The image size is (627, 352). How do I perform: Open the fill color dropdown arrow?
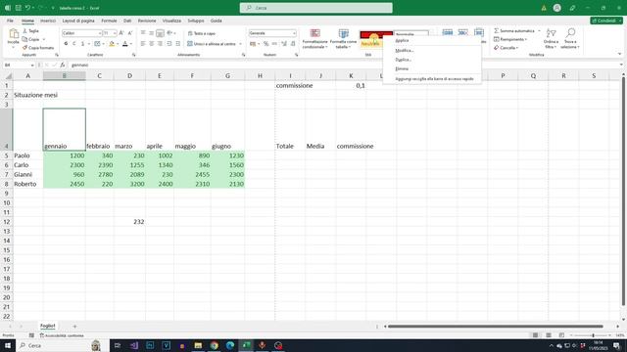click(118, 44)
